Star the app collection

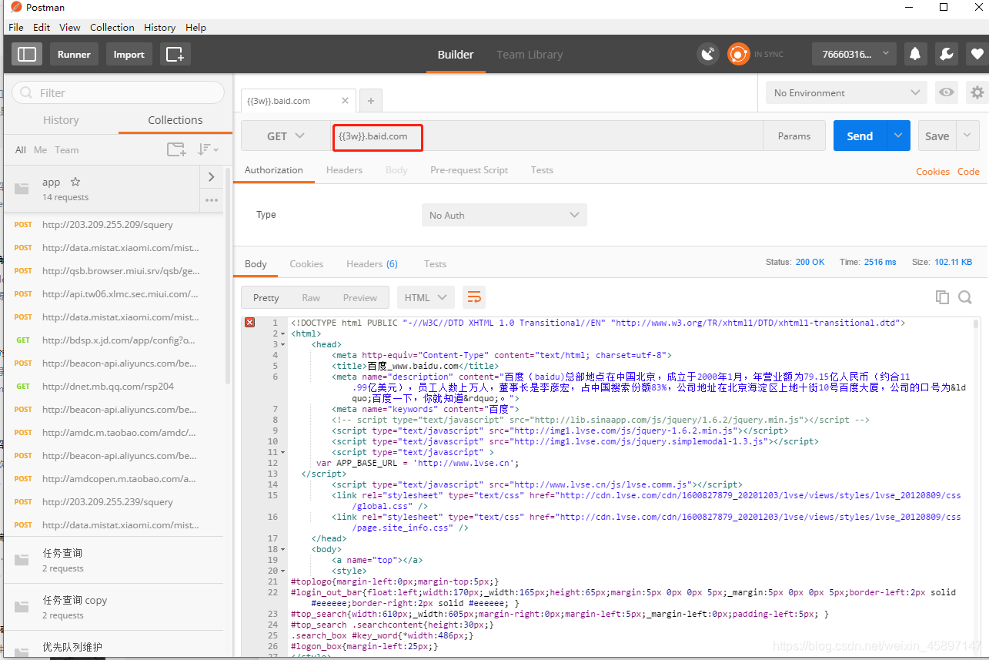75,182
